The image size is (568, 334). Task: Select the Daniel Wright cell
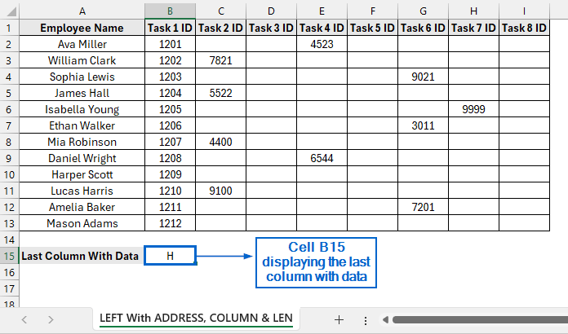point(82,158)
